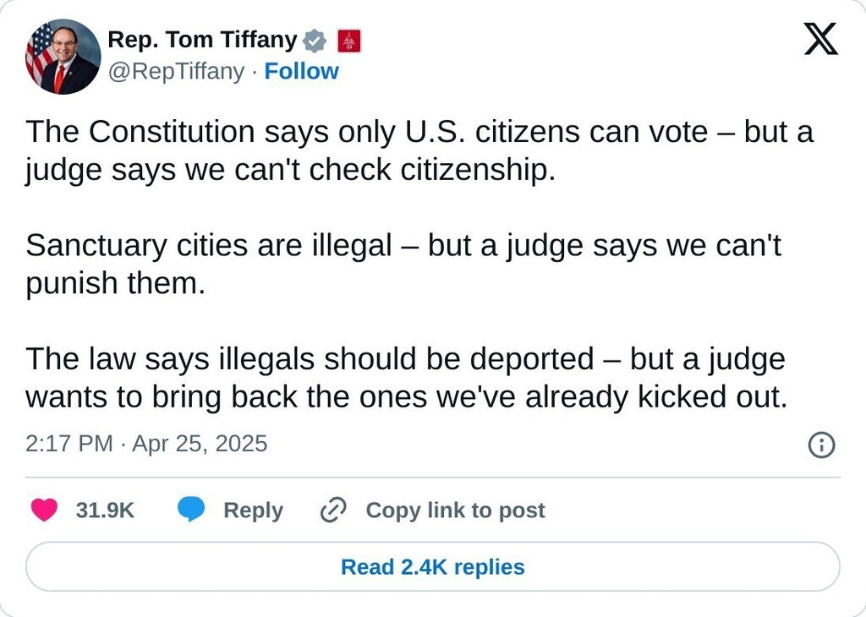Click the paragraph about the Constitution and voting
Image resolution: width=866 pixels, height=617 pixels.
coord(419,150)
